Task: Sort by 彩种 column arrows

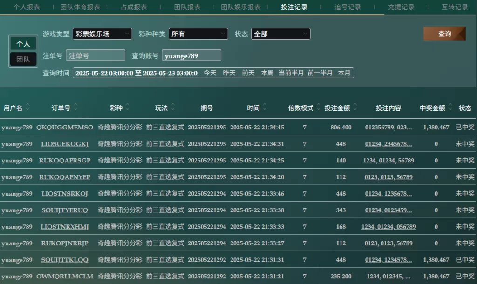Action: click(128, 107)
